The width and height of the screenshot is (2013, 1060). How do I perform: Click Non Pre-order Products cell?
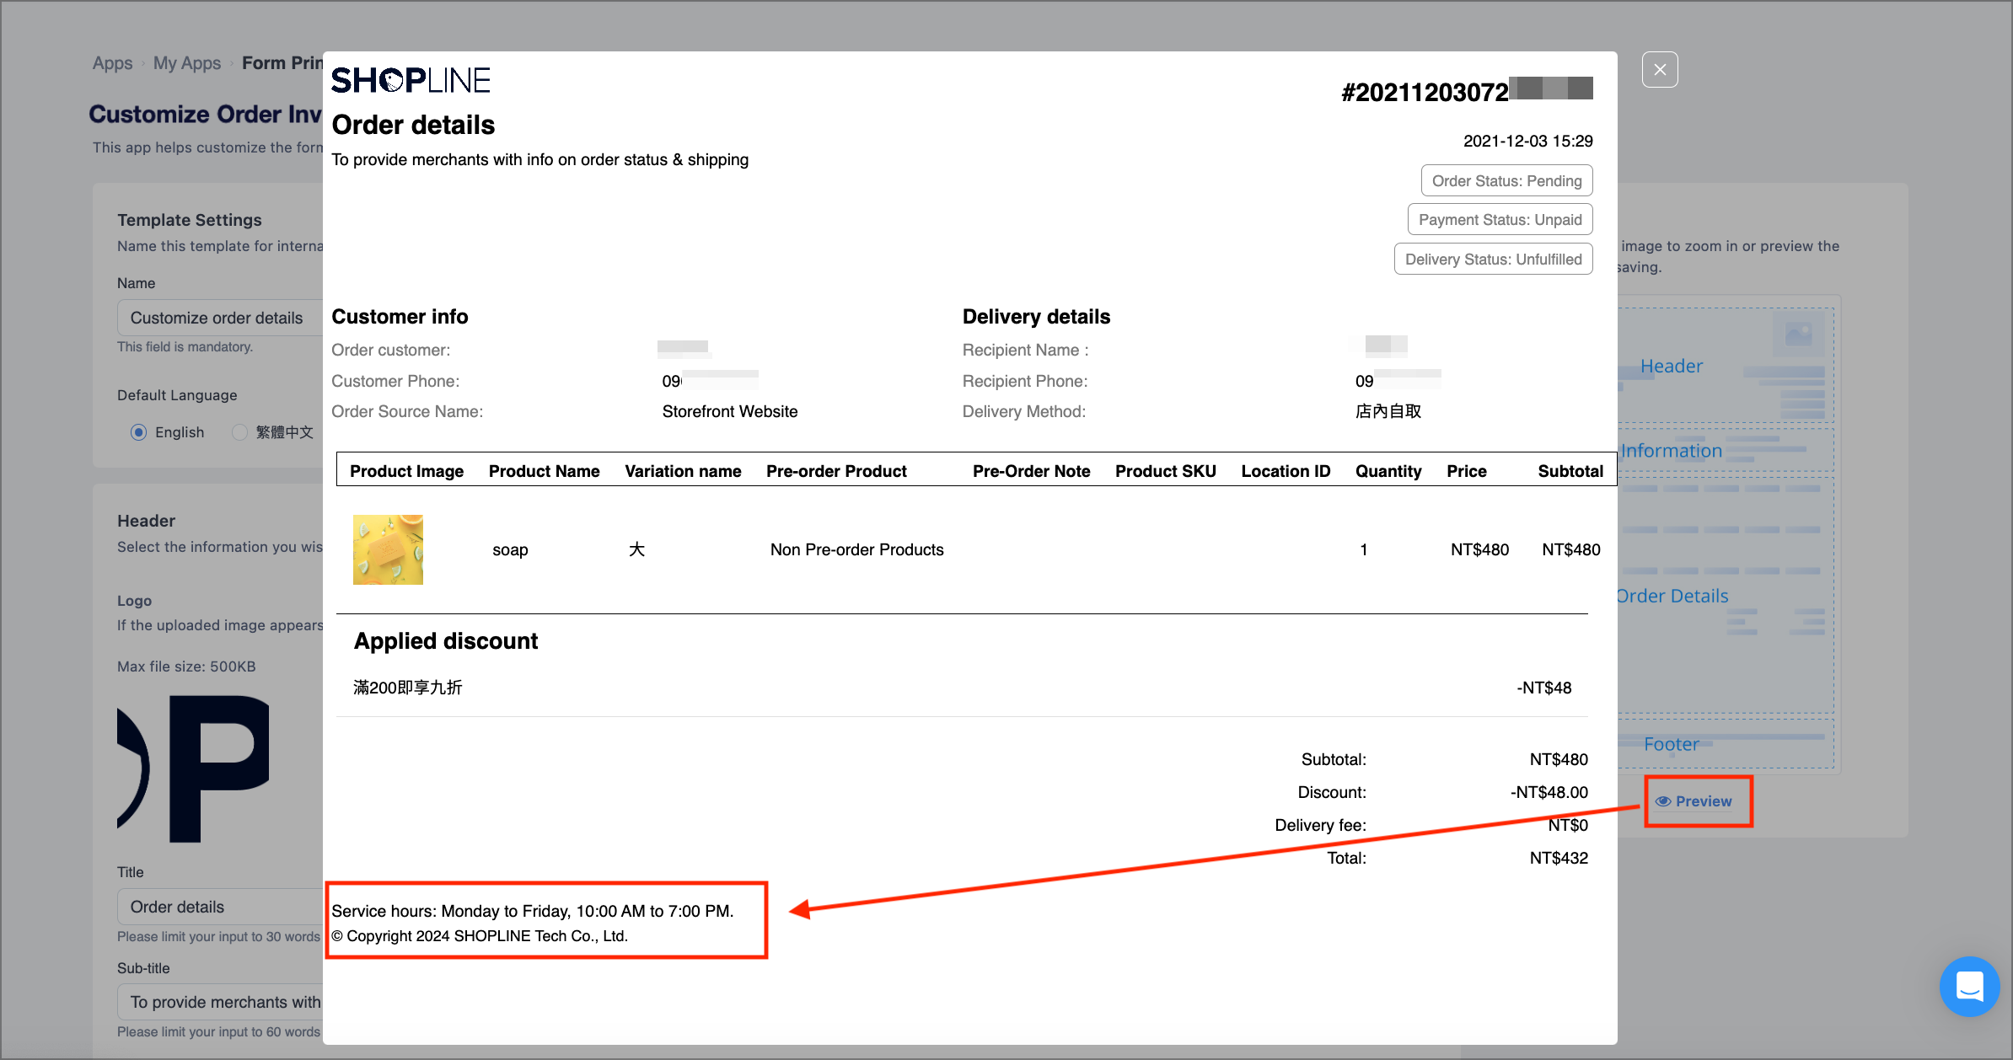pyautogui.click(x=856, y=549)
